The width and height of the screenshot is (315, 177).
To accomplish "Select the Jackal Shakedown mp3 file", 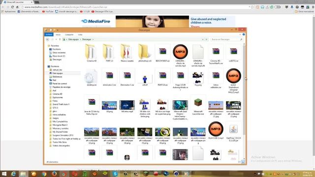I will [x=233, y=81].
